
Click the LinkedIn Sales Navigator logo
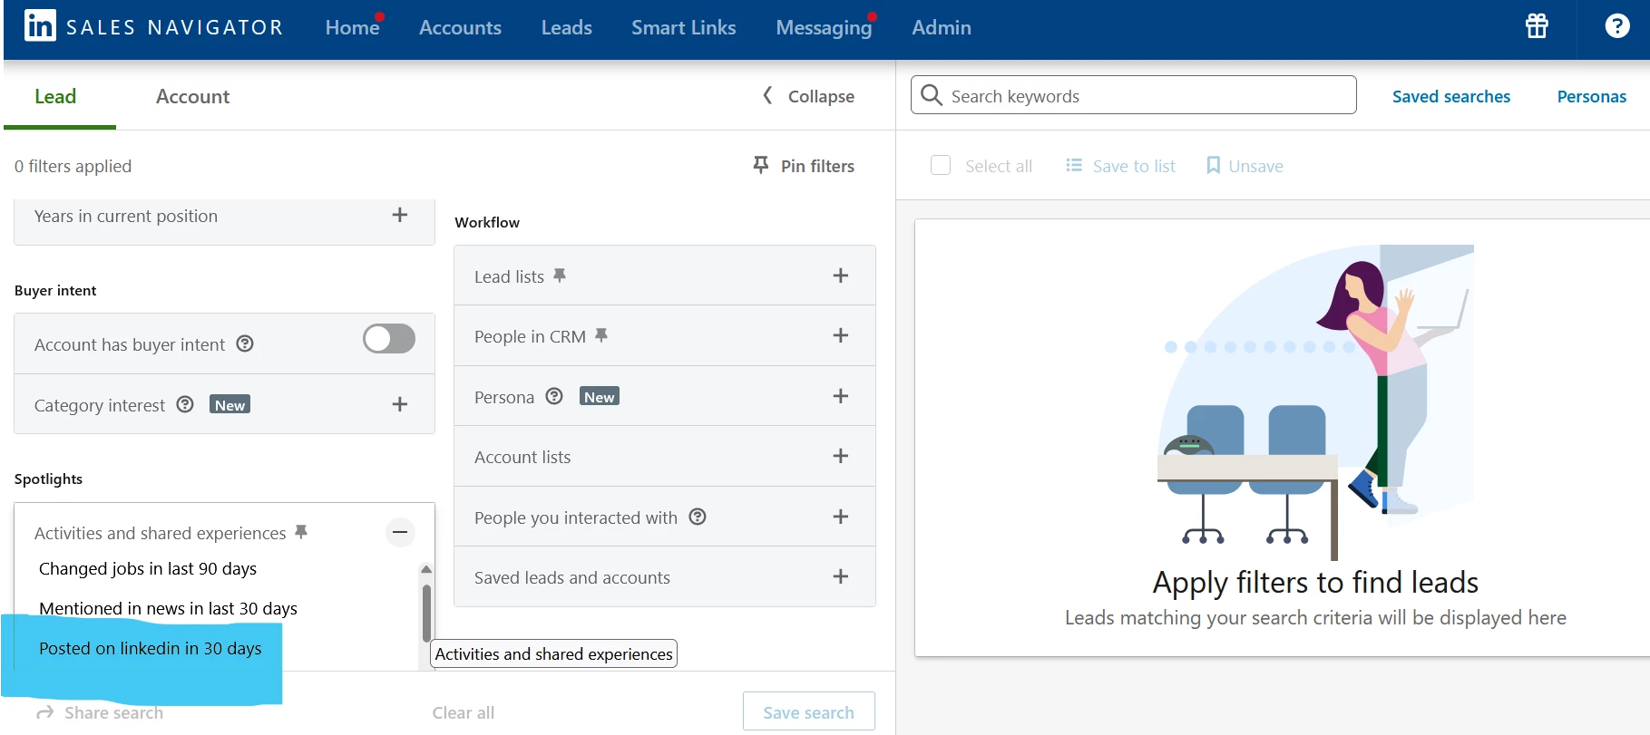point(153,27)
